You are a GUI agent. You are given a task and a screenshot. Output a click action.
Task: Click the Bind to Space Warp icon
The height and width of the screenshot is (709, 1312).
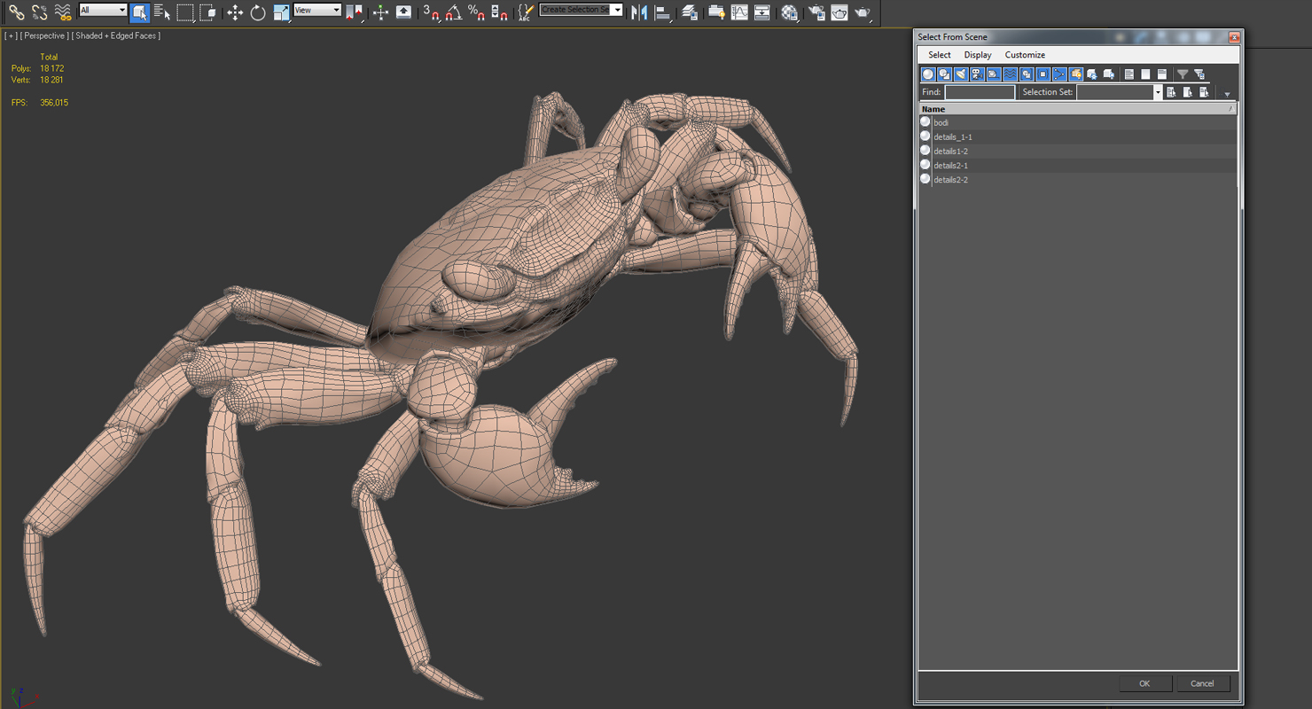coord(63,12)
